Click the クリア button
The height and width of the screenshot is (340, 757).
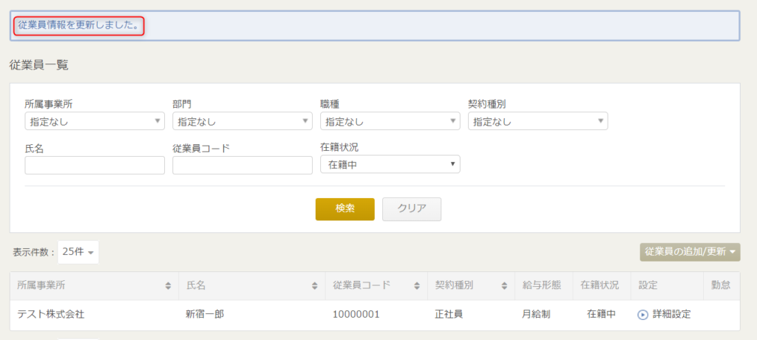pyautogui.click(x=412, y=209)
